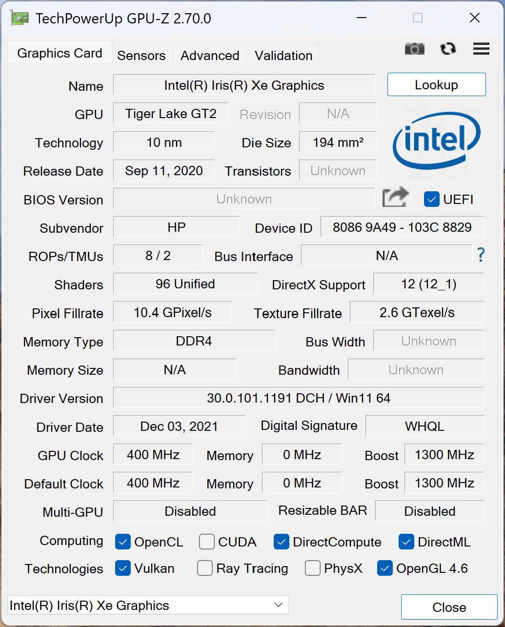Switch to the Sensors tab

point(141,55)
